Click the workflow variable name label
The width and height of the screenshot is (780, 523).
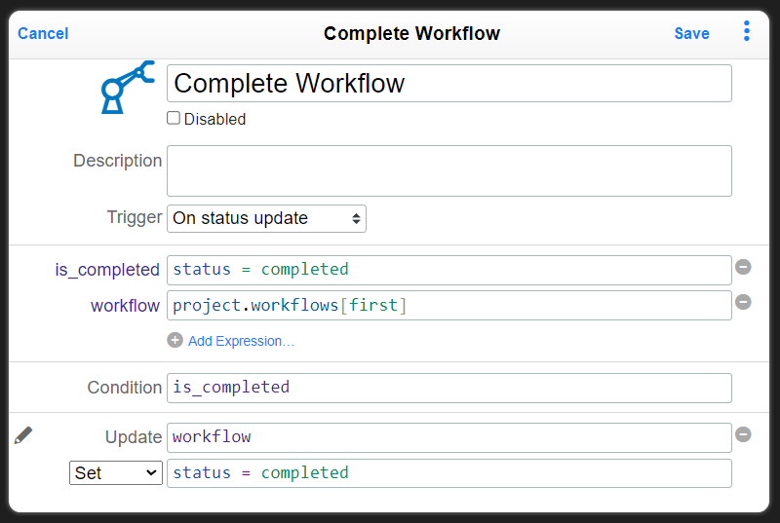coord(125,306)
